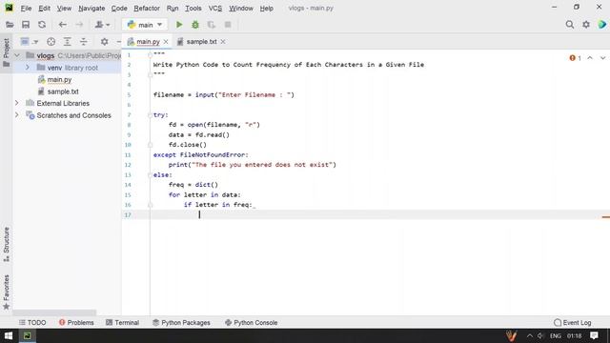Open the TODO tool window
The width and height of the screenshot is (610, 343).
pos(32,322)
